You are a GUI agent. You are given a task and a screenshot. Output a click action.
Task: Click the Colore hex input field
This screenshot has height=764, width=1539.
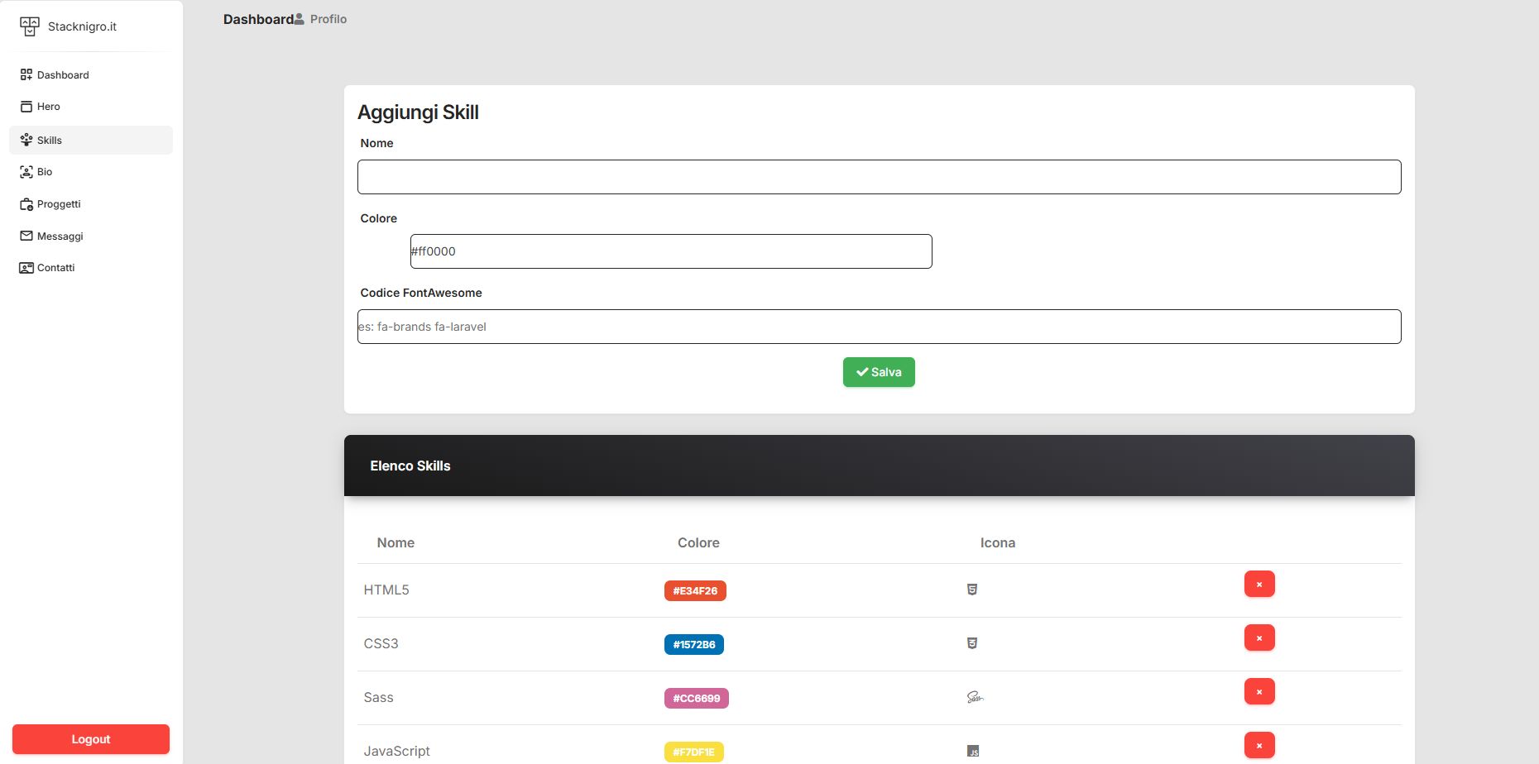pos(670,251)
